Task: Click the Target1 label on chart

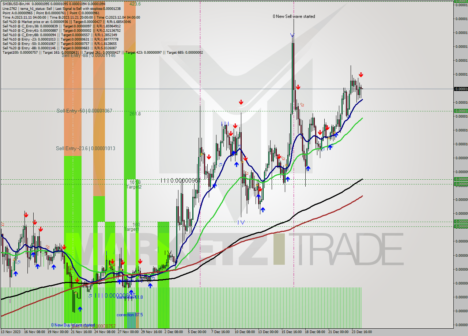Action: click(131, 229)
